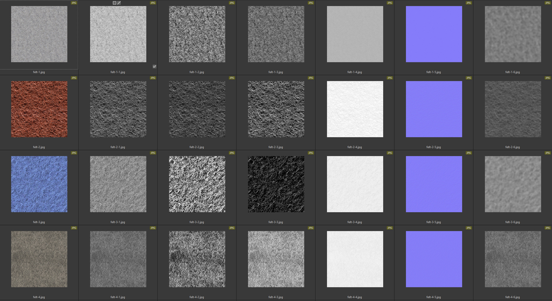Select the white felt-2-4.jpg thumbnail
The height and width of the screenshot is (301, 552).
[x=355, y=109]
